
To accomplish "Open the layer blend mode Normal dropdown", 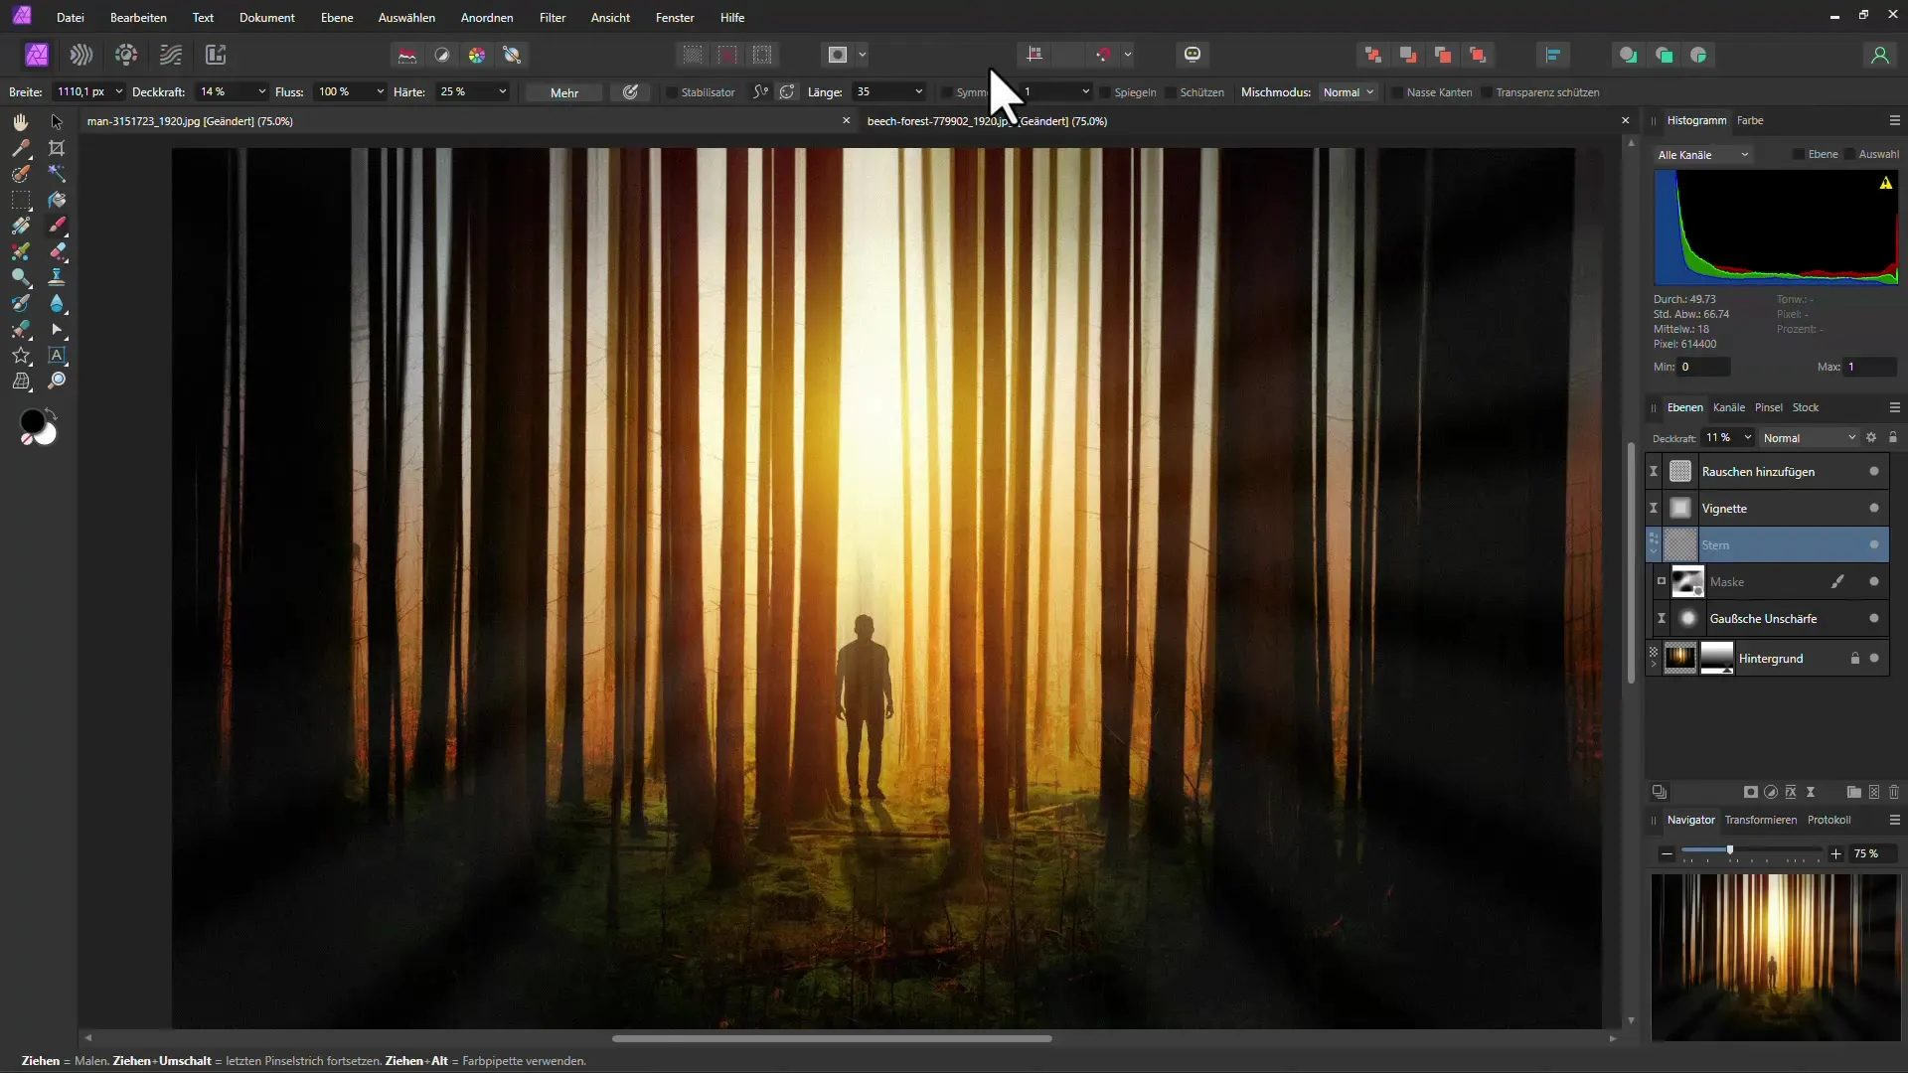I will (x=1809, y=438).
